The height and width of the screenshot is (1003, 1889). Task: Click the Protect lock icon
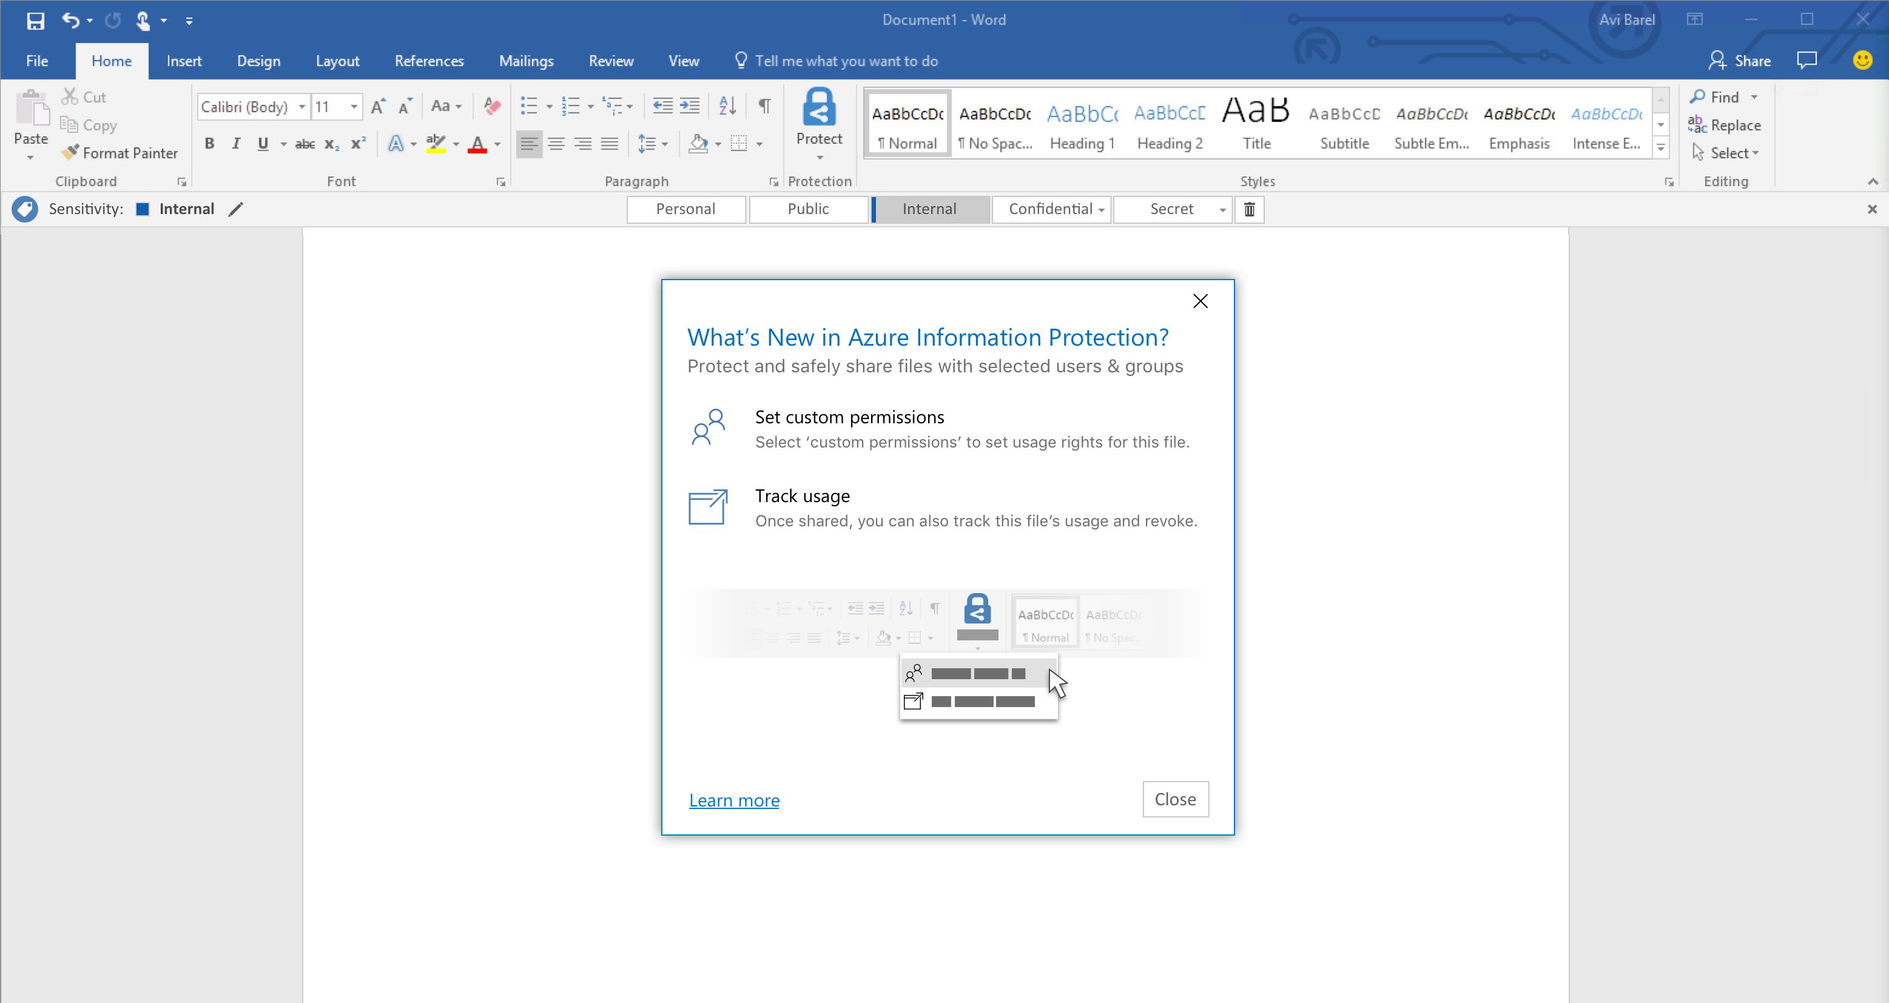pyautogui.click(x=819, y=107)
